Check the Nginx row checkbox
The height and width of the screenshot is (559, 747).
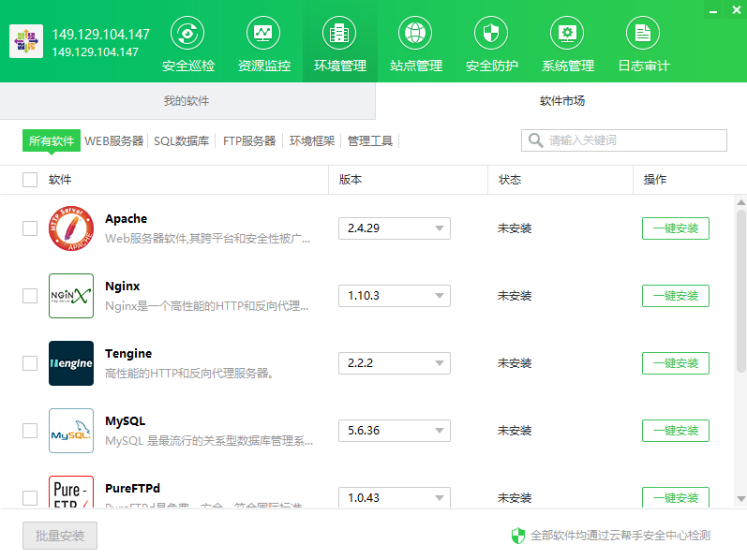pos(30,296)
